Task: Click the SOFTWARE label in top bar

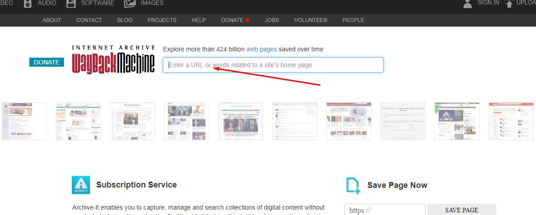Action: pyautogui.click(x=98, y=3)
